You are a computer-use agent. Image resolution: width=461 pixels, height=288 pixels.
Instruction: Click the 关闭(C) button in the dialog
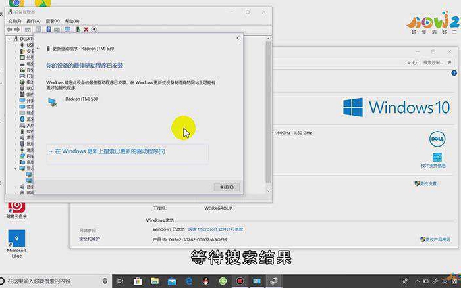(x=227, y=187)
